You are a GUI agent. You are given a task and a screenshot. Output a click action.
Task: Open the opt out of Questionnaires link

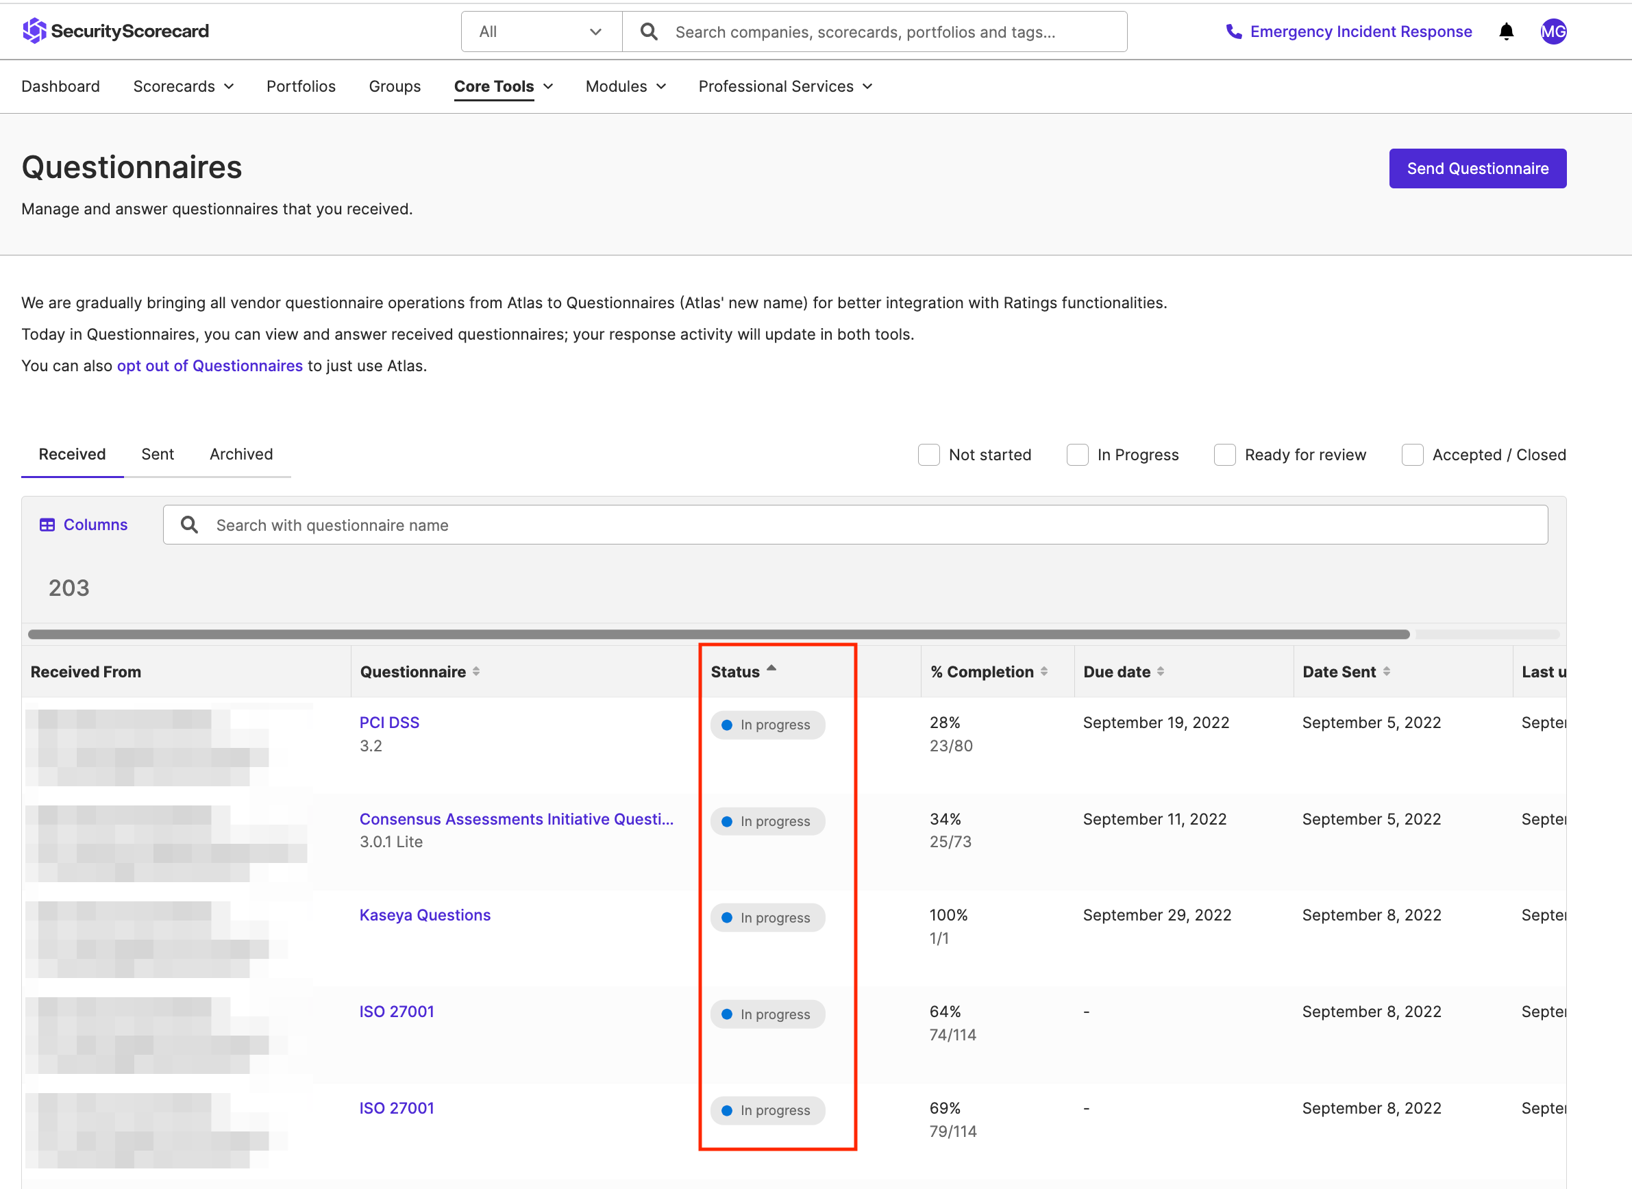pyautogui.click(x=210, y=366)
